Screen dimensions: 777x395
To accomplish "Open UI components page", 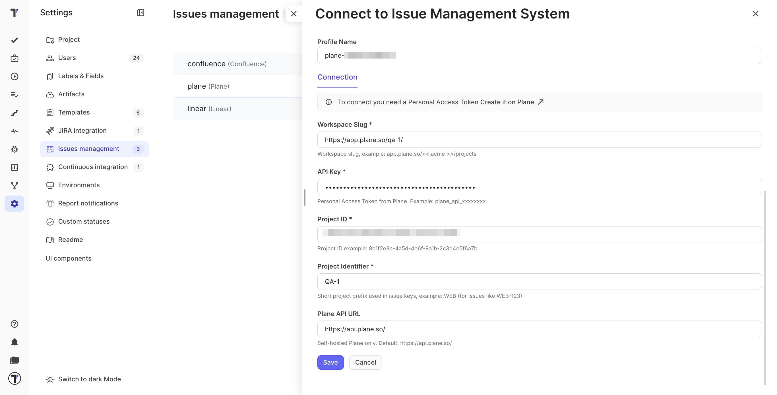I will pos(69,258).
